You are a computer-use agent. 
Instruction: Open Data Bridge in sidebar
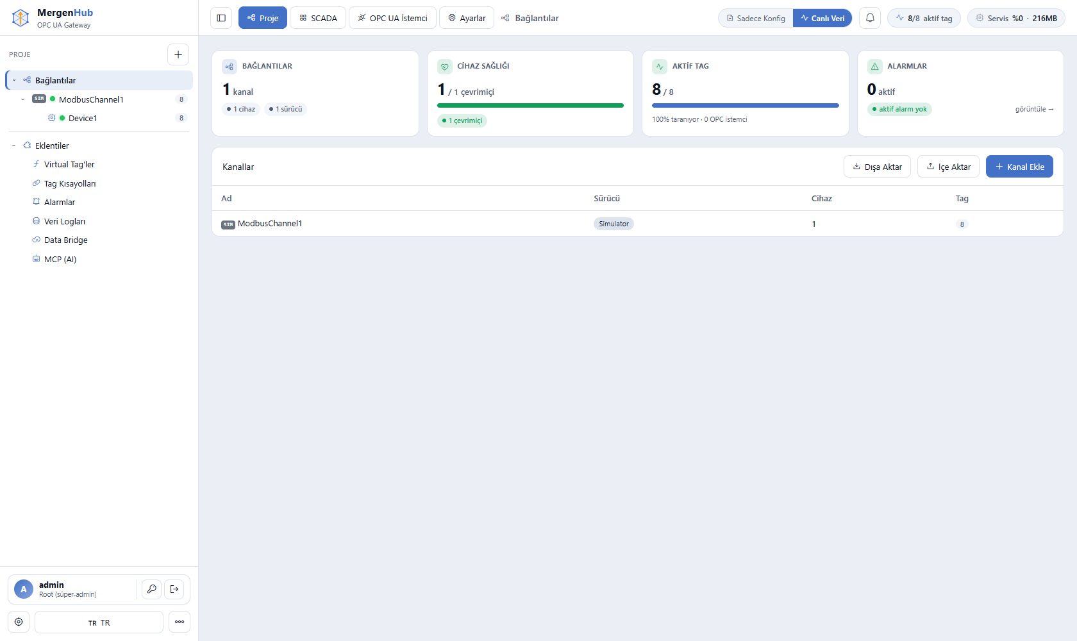point(66,240)
